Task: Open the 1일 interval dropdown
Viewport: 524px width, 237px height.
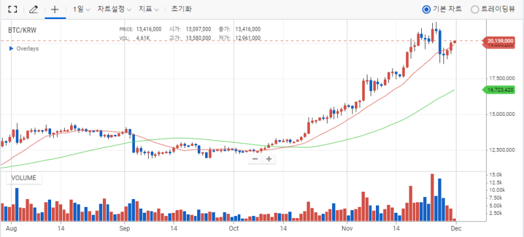Action: click(x=81, y=9)
